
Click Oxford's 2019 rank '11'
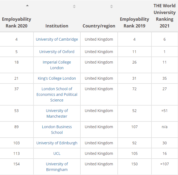coord(134,52)
